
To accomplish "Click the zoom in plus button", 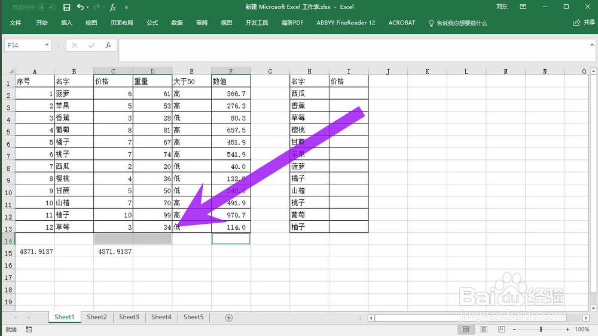I will 568,329.
